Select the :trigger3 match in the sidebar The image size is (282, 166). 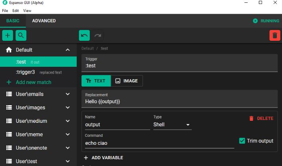[x=38, y=72]
